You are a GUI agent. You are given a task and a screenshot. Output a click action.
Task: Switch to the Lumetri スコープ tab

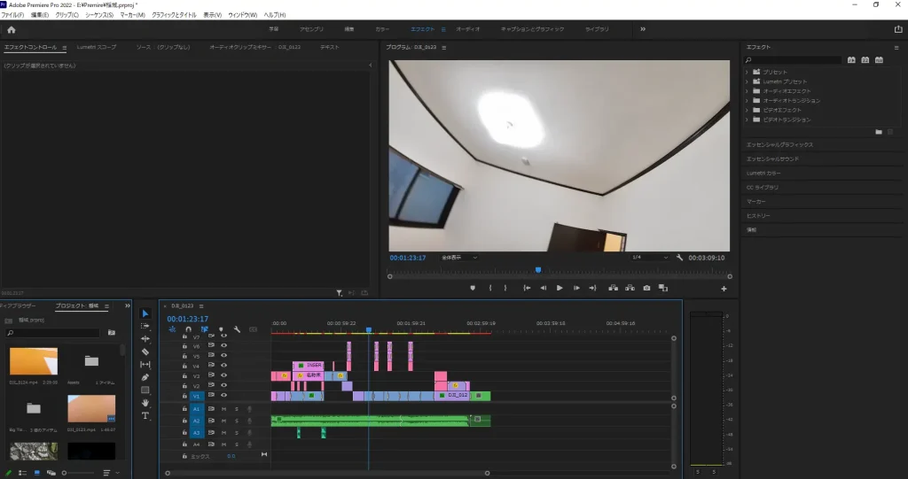pos(97,46)
